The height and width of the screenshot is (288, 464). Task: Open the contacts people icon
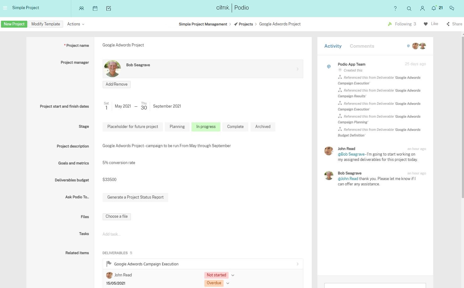click(x=82, y=8)
